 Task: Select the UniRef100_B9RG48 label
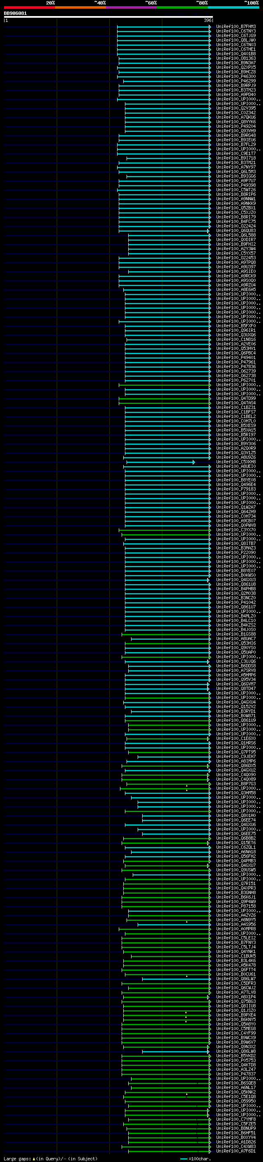236,135
